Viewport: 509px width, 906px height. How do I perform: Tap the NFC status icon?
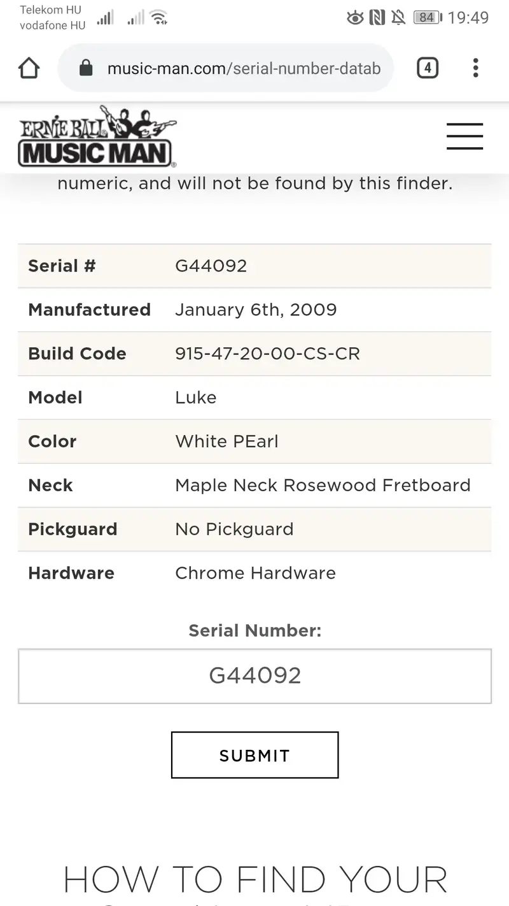coord(377,18)
